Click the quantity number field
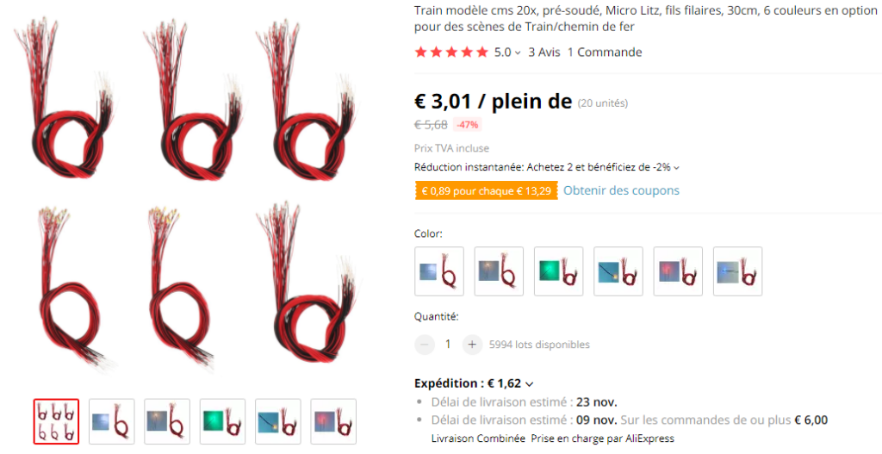882x454 pixels. (x=448, y=345)
